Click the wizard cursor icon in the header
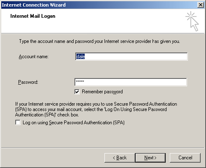 pos(192,21)
